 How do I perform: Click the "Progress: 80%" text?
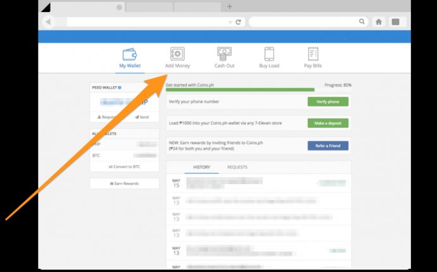coord(338,85)
